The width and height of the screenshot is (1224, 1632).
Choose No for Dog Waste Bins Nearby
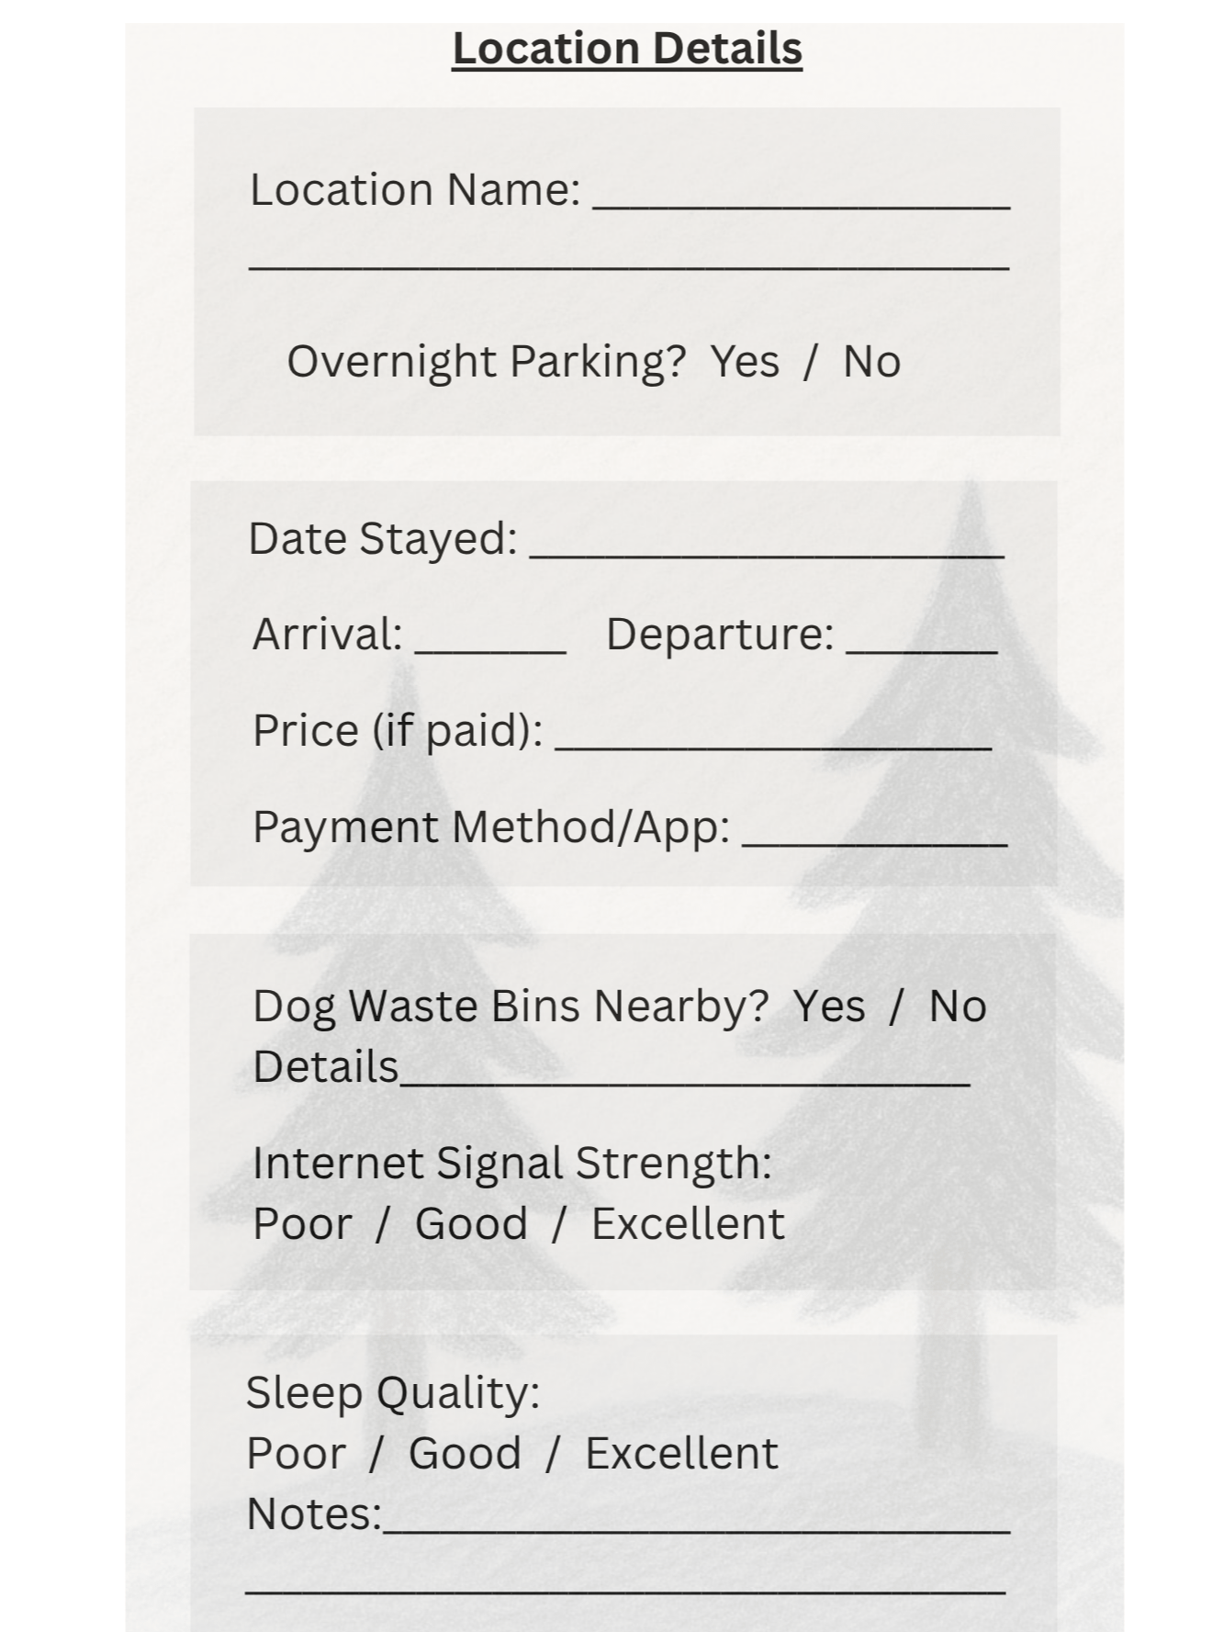[x=958, y=1006]
